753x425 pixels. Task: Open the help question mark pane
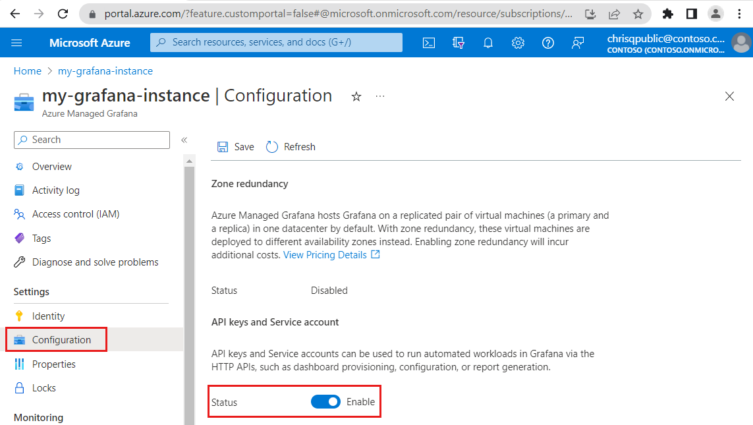(547, 43)
